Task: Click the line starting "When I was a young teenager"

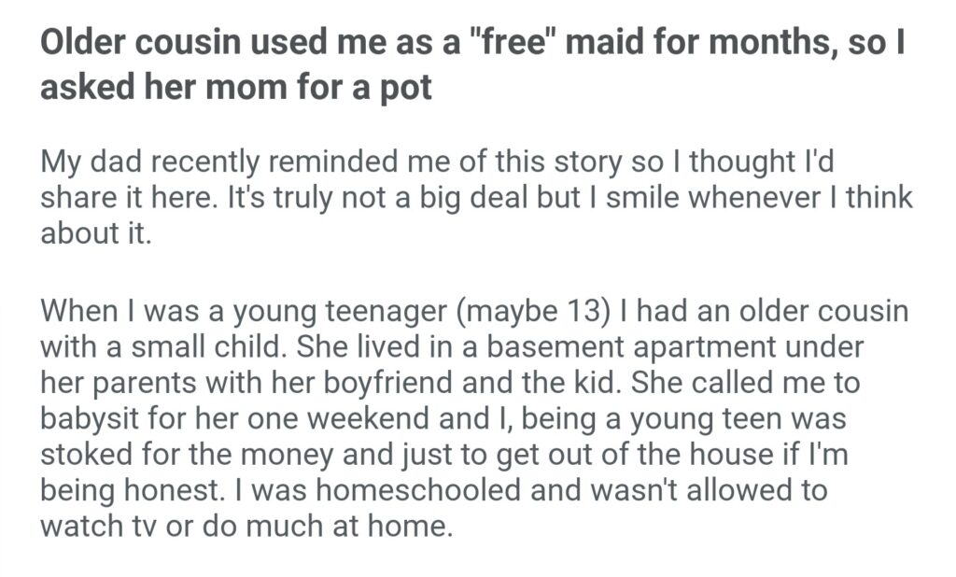Action: (474, 310)
